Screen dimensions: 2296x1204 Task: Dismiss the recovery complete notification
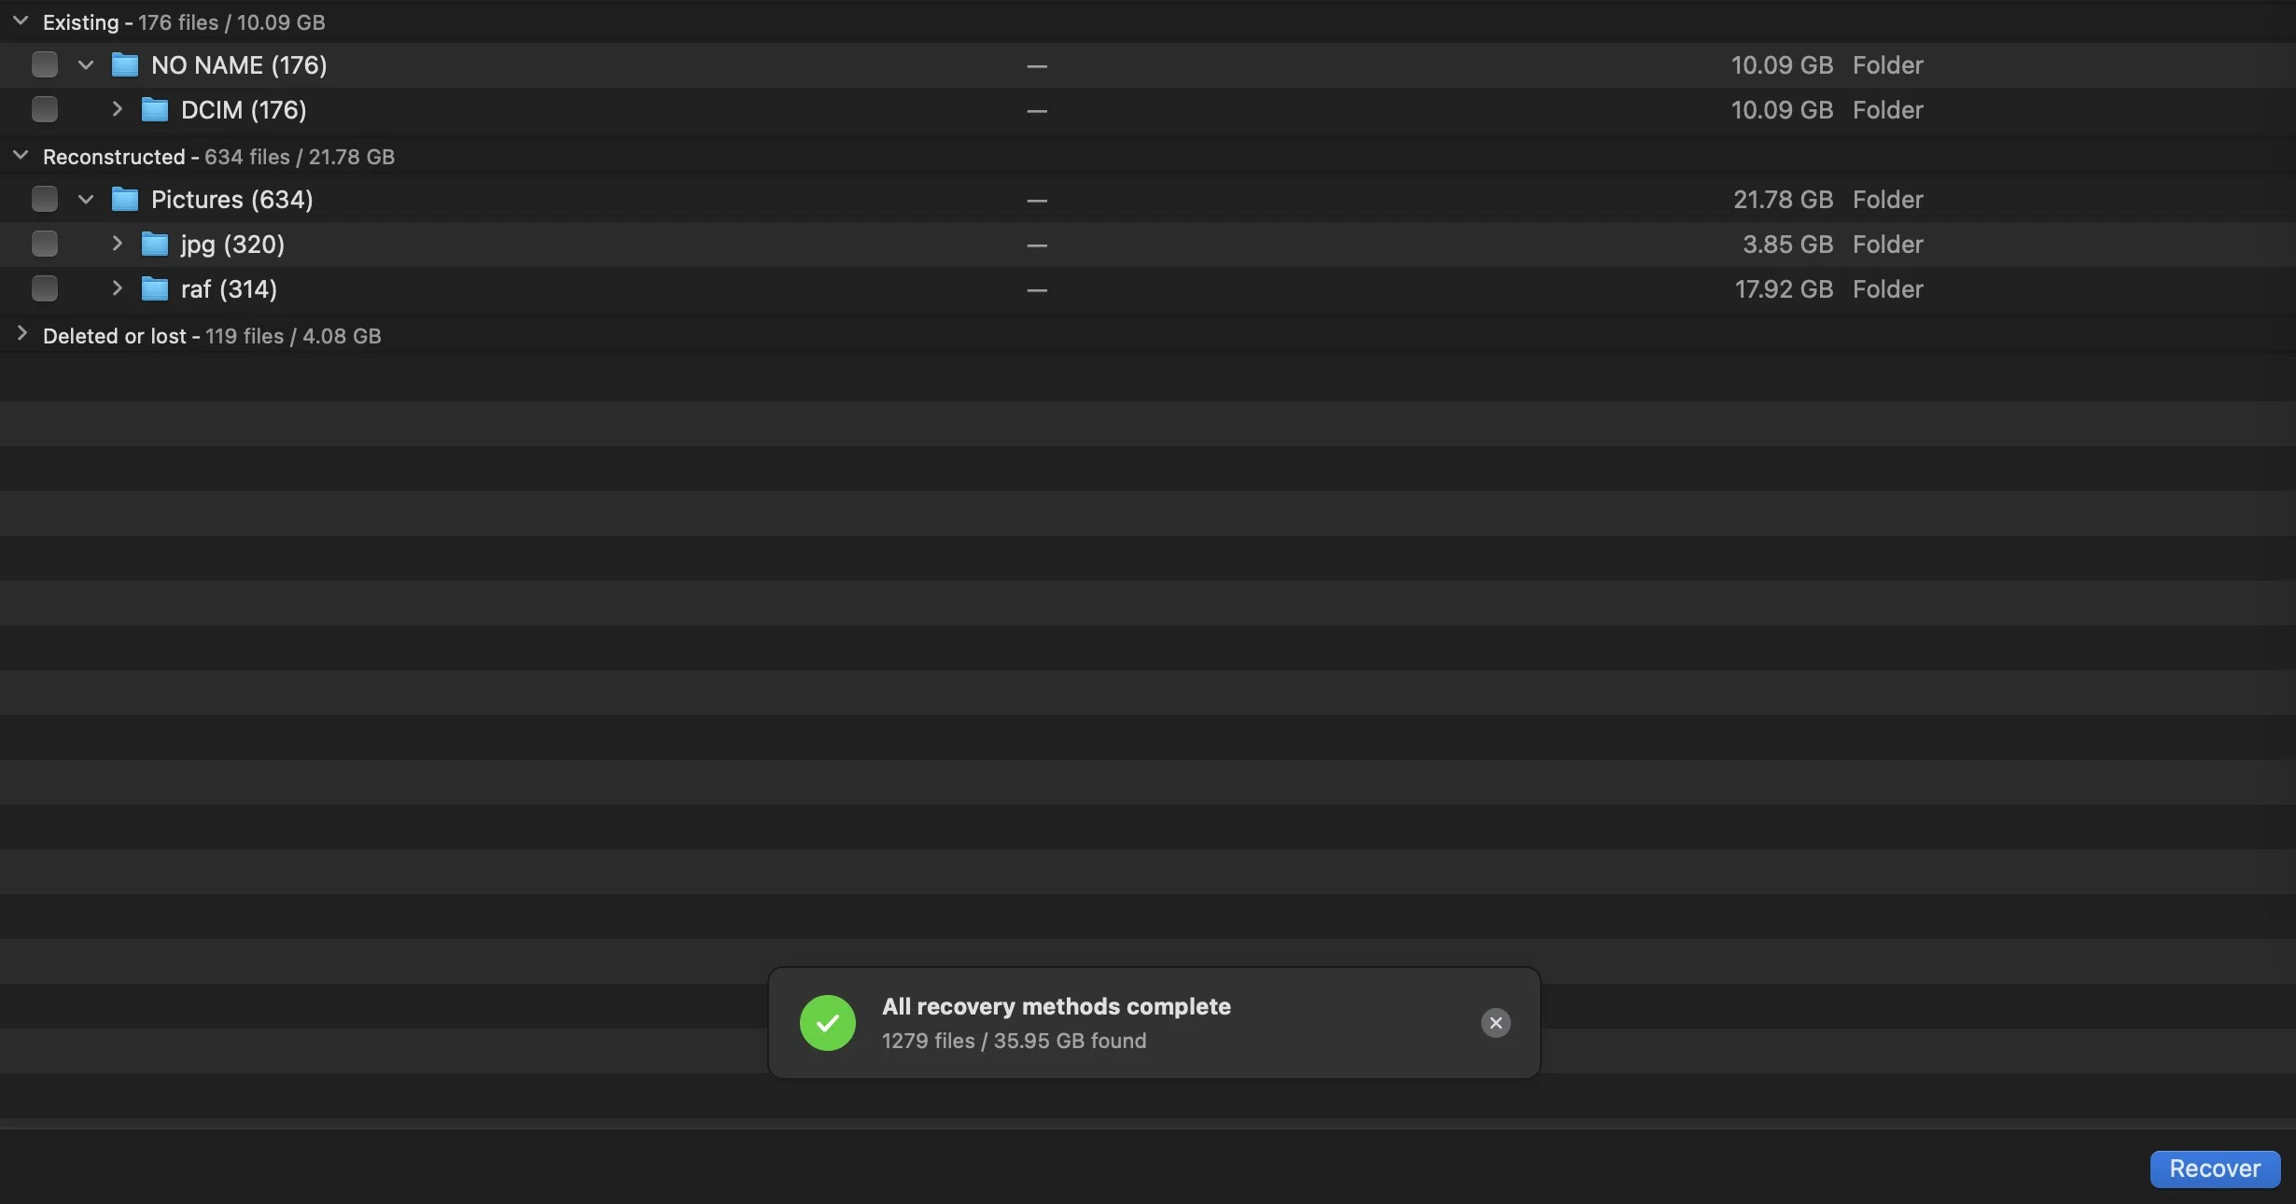pyautogui.click(x=1496, y=1022)
